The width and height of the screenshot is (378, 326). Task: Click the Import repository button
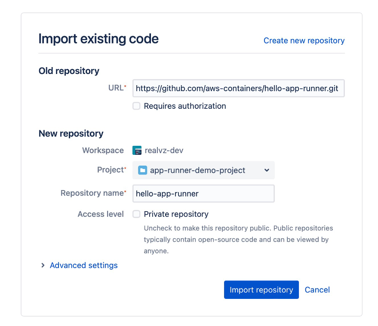coord(261,289)
